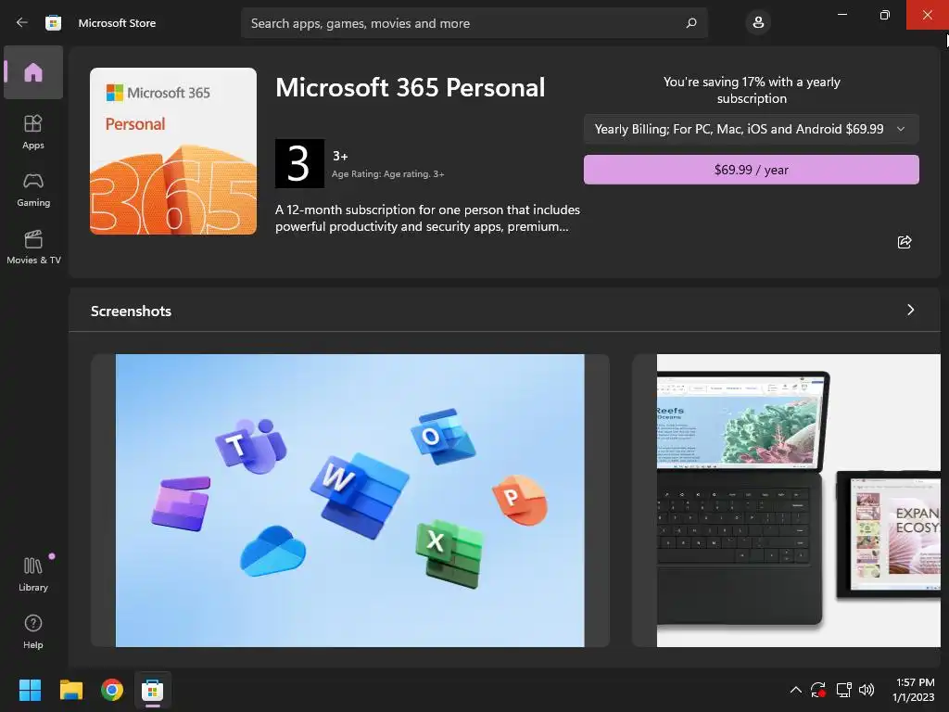Click the Microsoft Store logo icon

(53, 23)
